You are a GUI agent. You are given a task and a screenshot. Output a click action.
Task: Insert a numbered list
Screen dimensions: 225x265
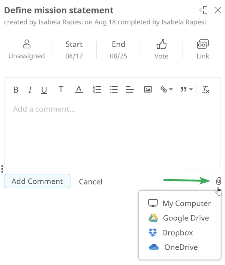pyautogui.click(x=97, y=89)
